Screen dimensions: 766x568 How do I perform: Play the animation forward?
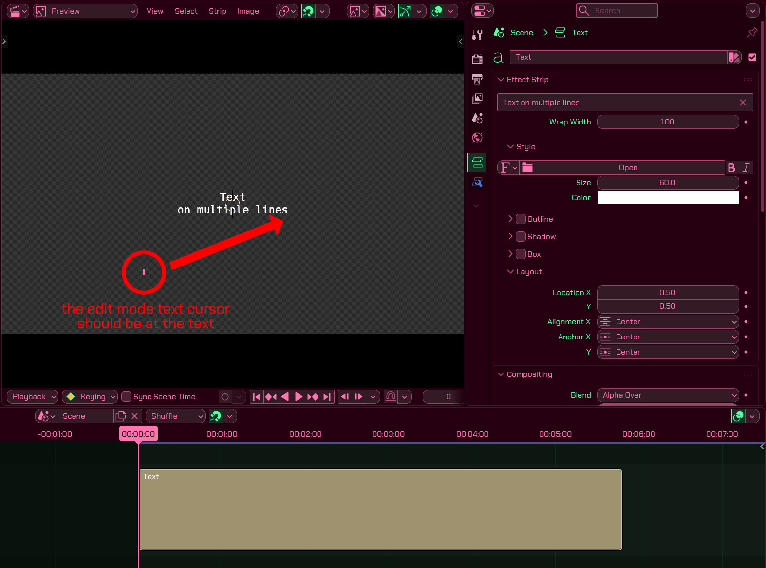(299, 397)
